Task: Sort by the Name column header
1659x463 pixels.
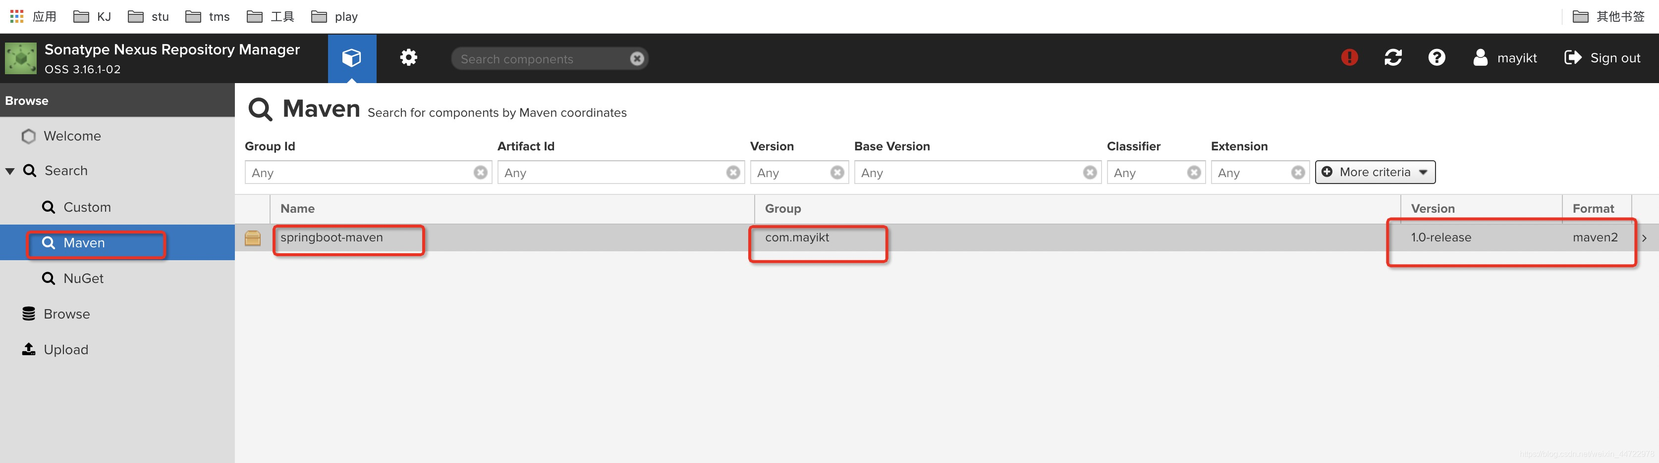Action: (512, 209)
